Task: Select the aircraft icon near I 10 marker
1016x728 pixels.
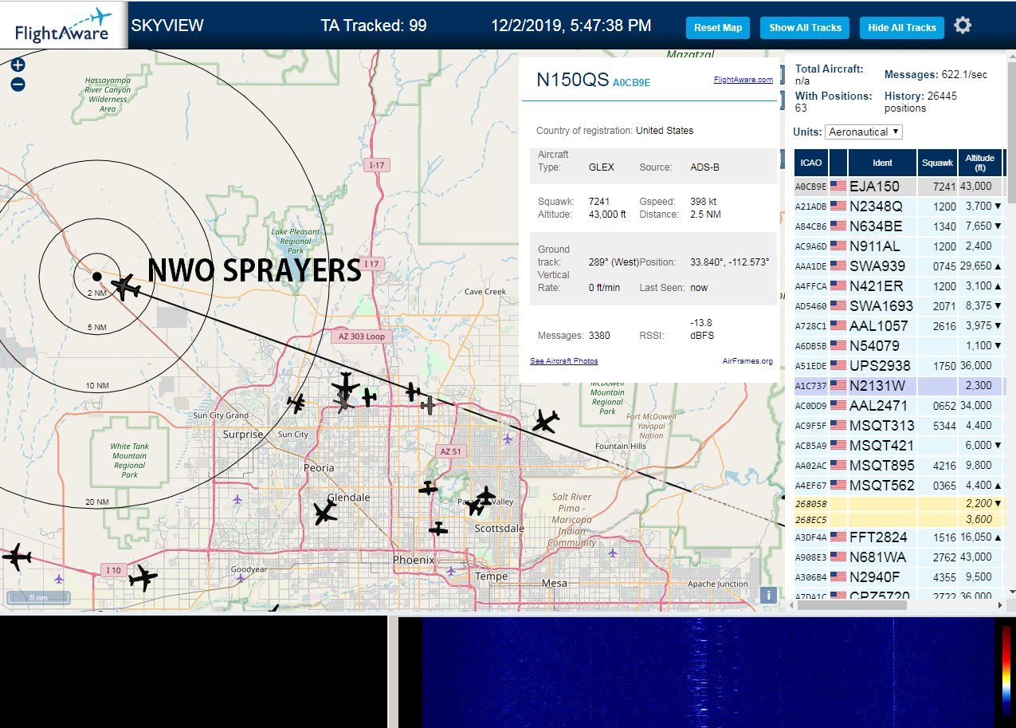Action: (143, 577)
